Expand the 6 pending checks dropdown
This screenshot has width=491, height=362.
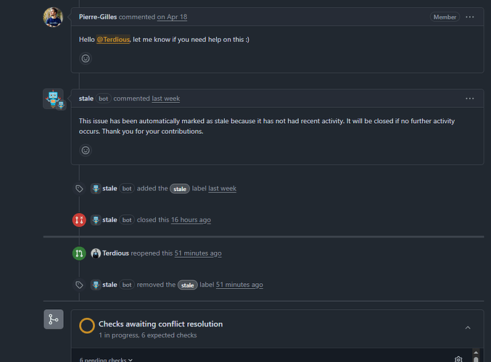[106, 359]
